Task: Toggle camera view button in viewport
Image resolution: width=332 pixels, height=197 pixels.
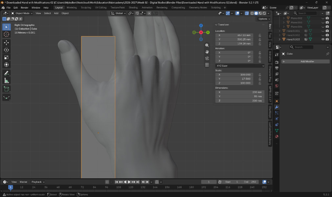Action: 207,58
